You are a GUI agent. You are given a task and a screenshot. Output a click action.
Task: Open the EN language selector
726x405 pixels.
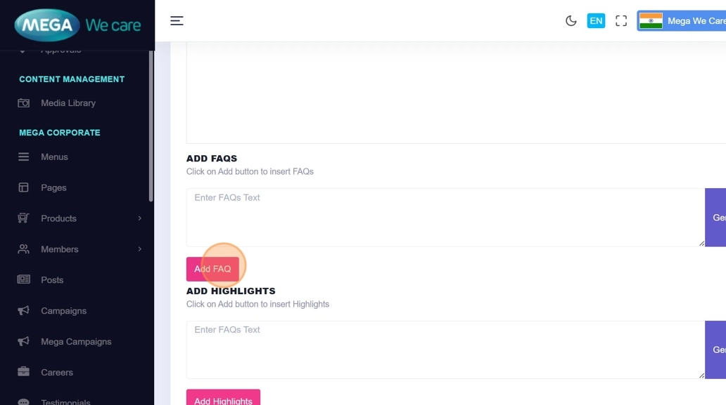tap(596, 21)
